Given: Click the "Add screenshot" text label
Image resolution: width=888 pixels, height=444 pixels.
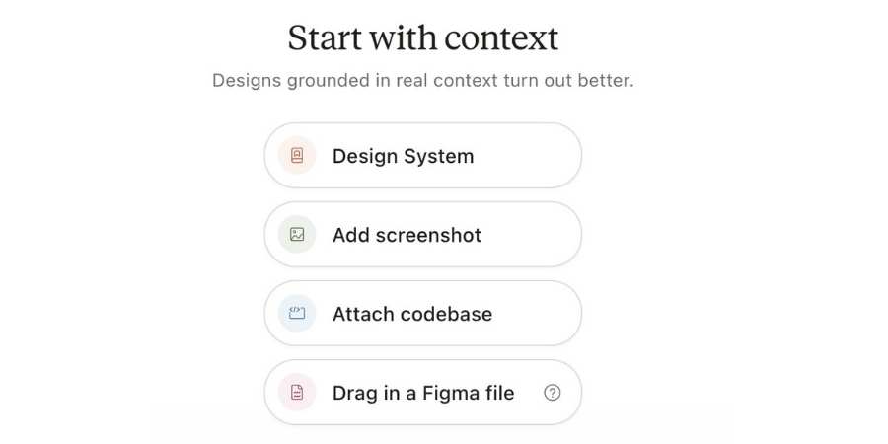Looking at the screenshot, I should click(x=407, y=235).
